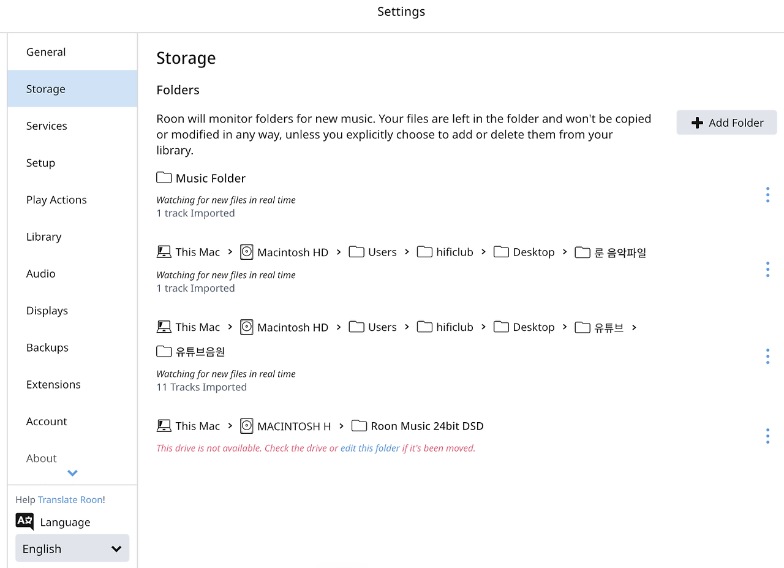Click the 룬 음악파일 folder name
784x568 pixels.
620,252
